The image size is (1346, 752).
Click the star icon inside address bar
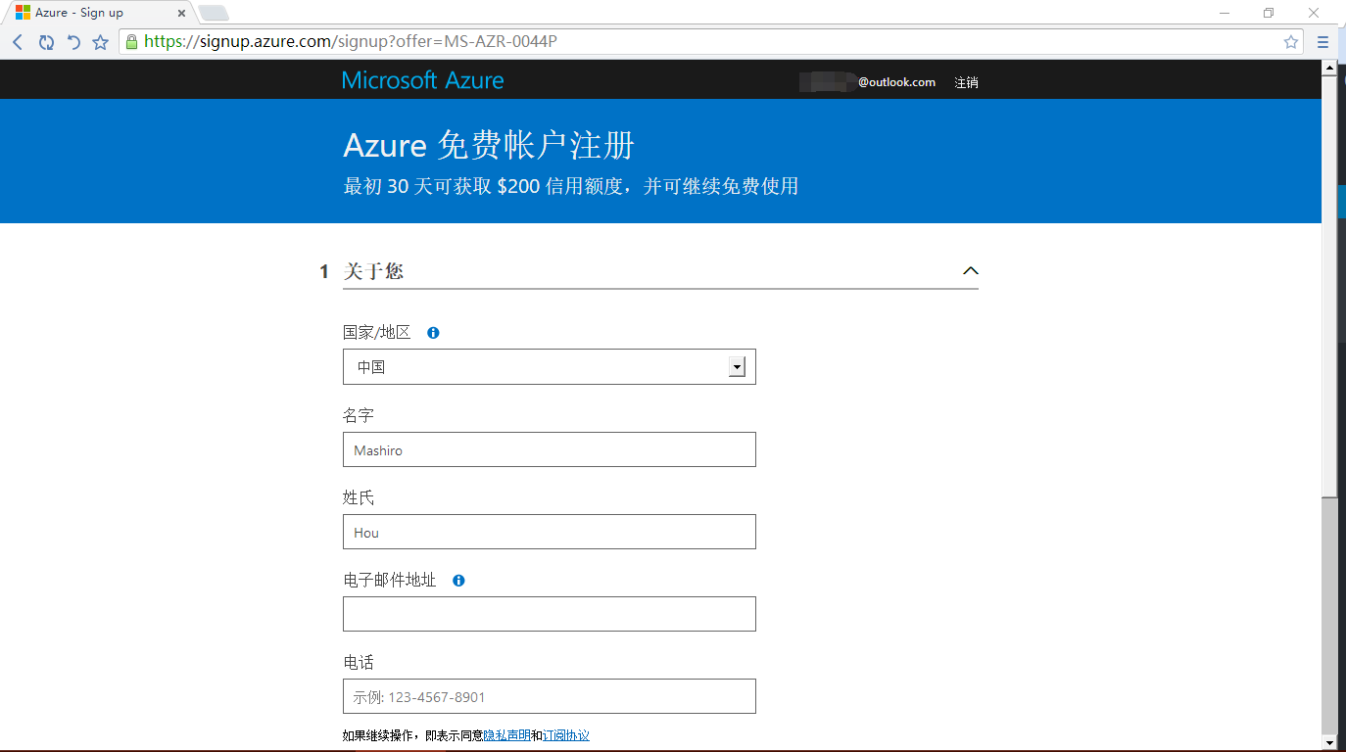[x=1291, y=42]
